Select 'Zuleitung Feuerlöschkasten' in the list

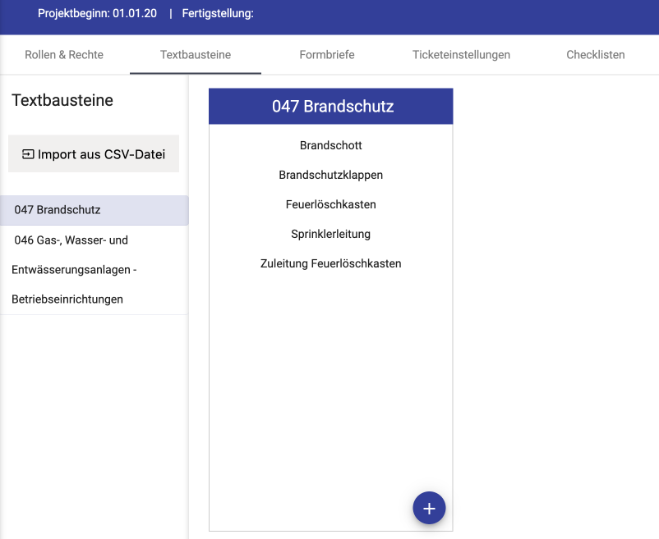tap(331, 264)
